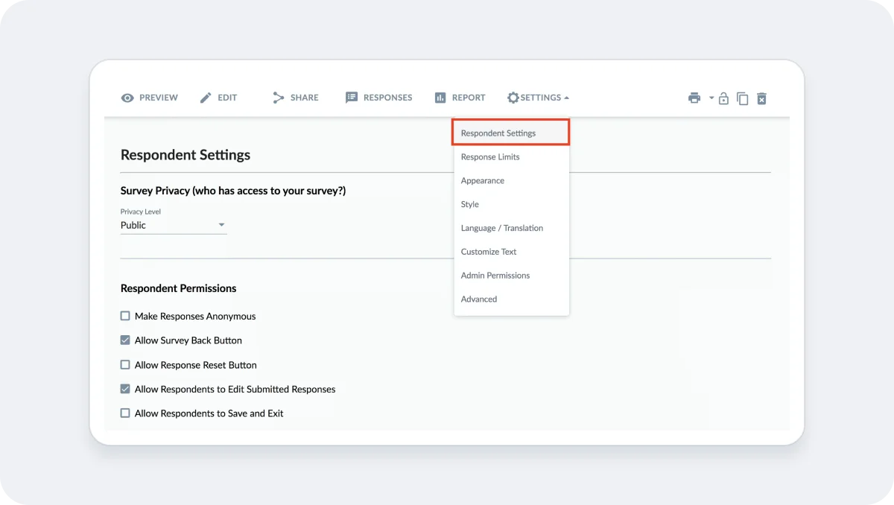894x505 pixels.
Task: Open Language / Translation settings
Action: pyautogui.click(x=501, y=228)
